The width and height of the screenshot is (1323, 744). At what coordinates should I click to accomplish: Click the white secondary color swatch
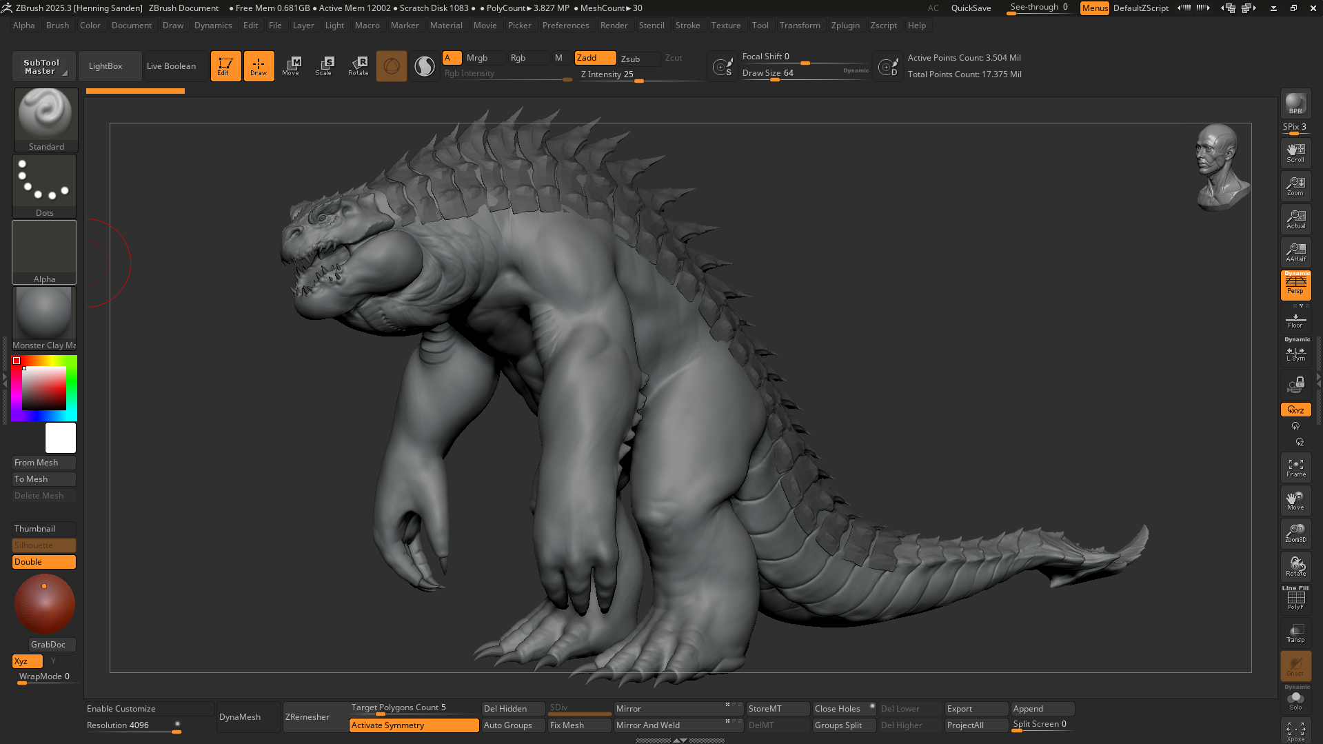coord(61,438)
